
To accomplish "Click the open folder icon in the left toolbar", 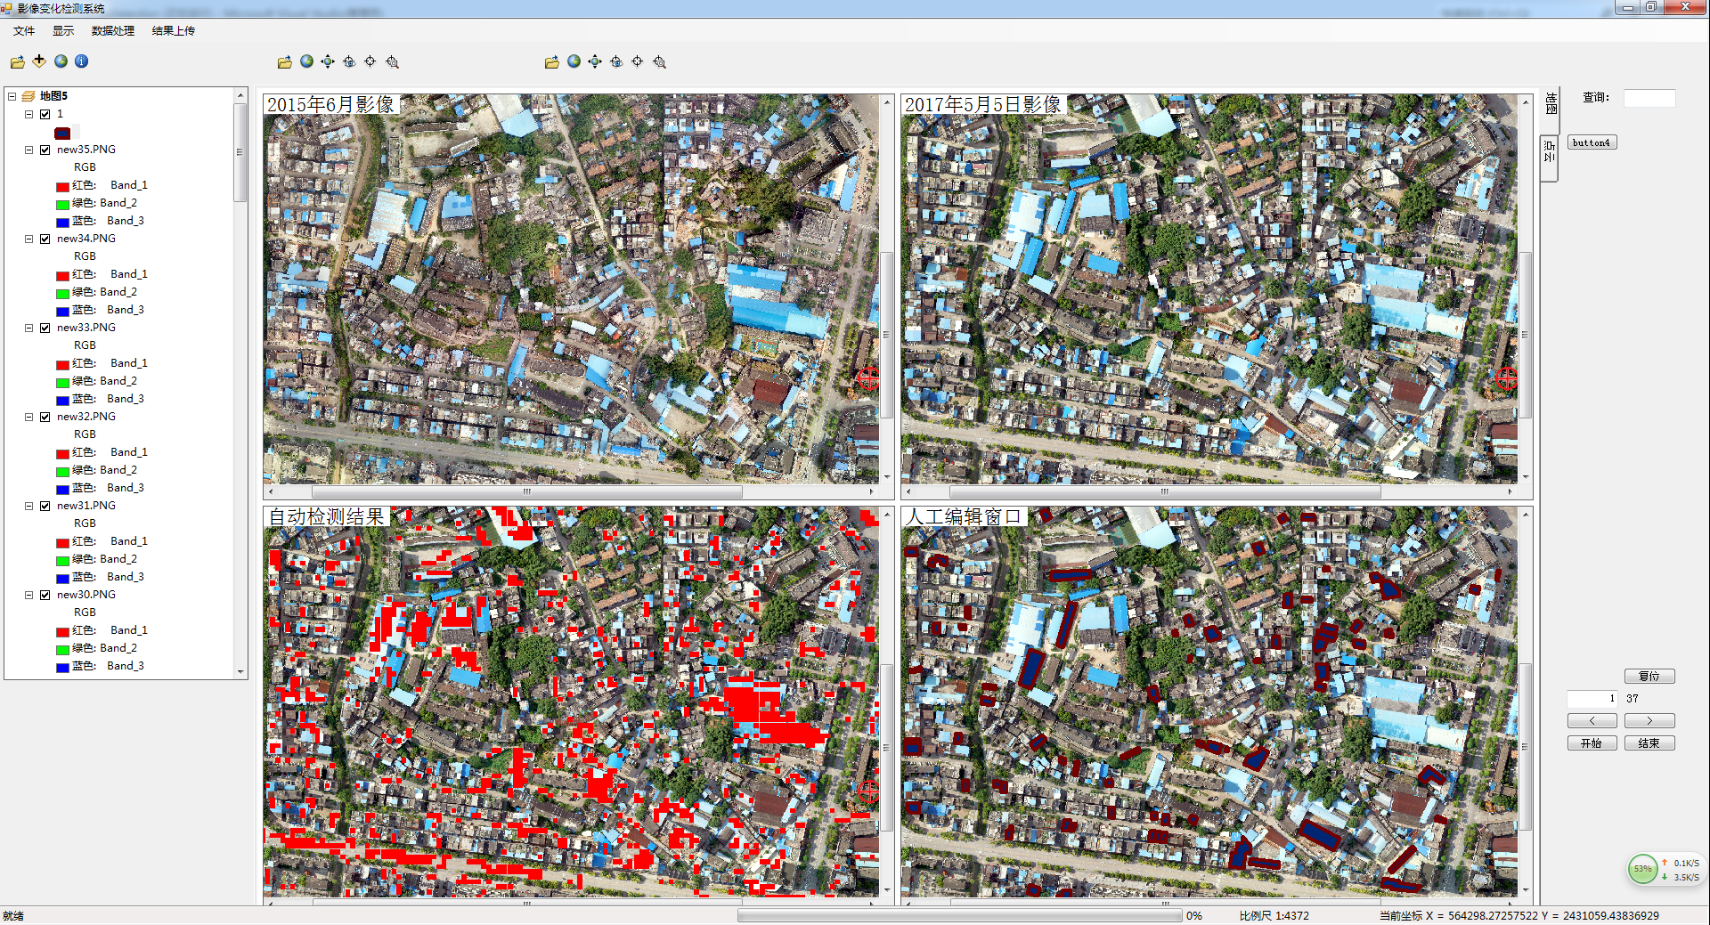I will [x=18, y=61].
